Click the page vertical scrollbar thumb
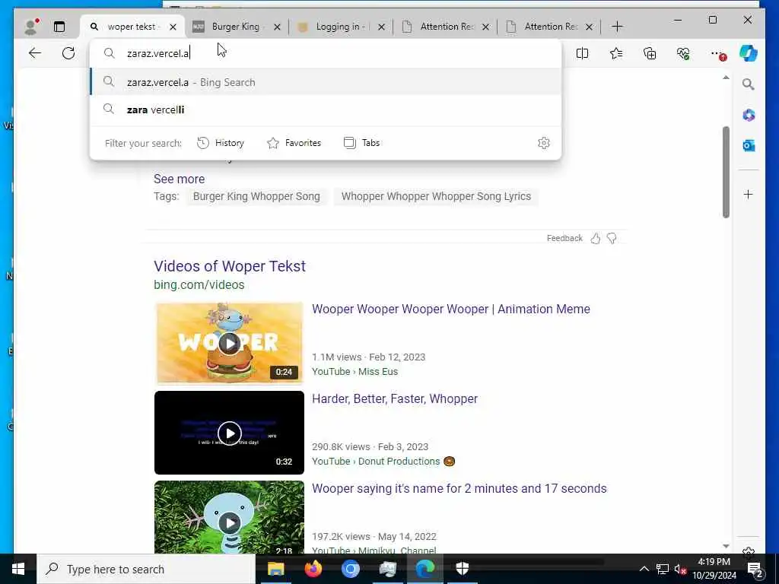This screenshot has width=779, height=584. (x=726, y=173)
